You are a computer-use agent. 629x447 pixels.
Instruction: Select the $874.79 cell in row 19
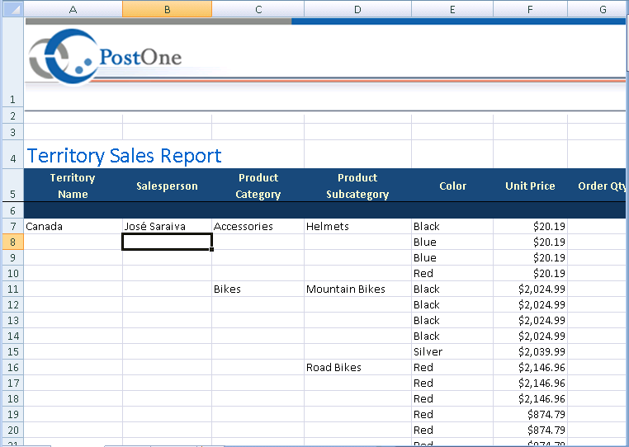pos(530,414)
